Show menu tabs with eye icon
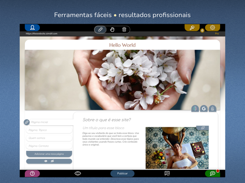Screen dimensions: 245x183 pyautogui.click(x=46, y=161)
